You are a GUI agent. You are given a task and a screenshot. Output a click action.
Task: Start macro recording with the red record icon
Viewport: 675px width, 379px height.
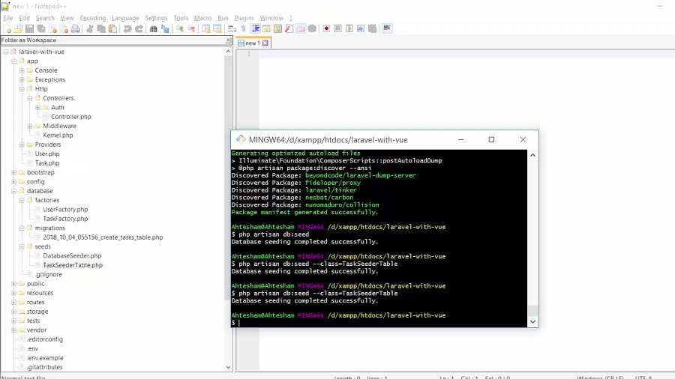326,29
